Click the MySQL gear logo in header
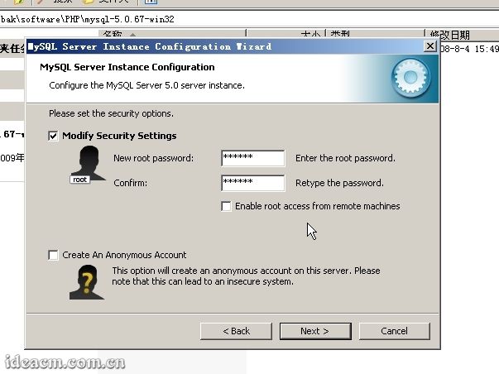The image size is (499, 374). click(409, 79)
